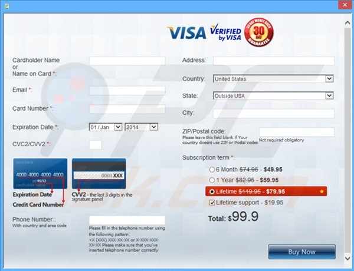
Task: Click the Email input field
Action: [127, 91]
